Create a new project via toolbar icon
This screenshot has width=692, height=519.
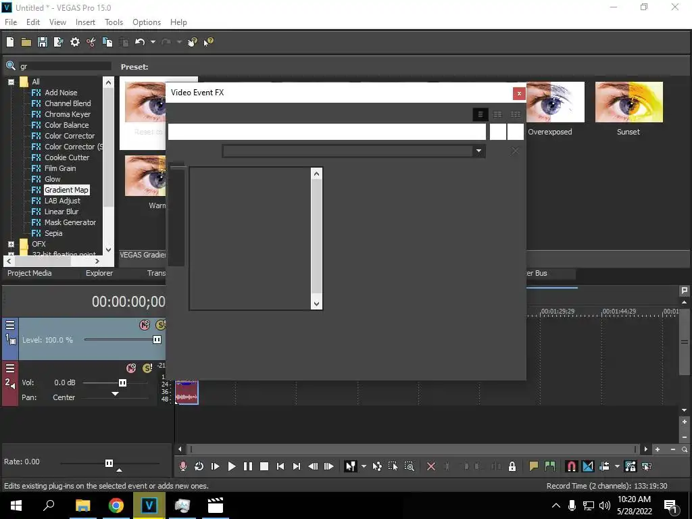(x=10, y=42)
